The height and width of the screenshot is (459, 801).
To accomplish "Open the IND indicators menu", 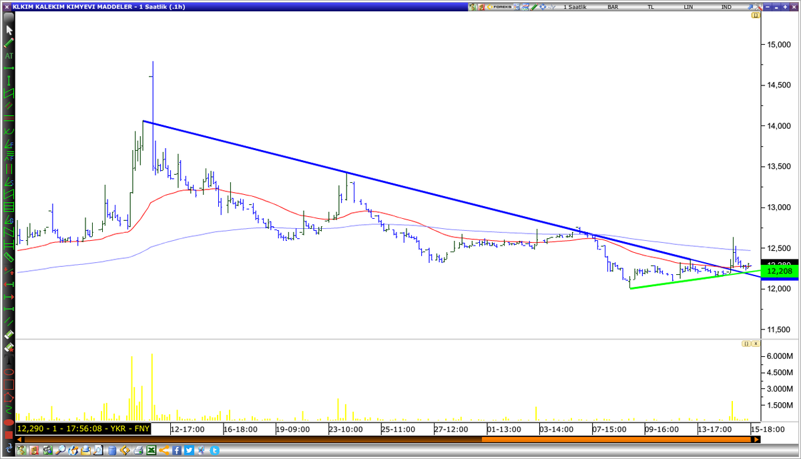I will 726,7.
